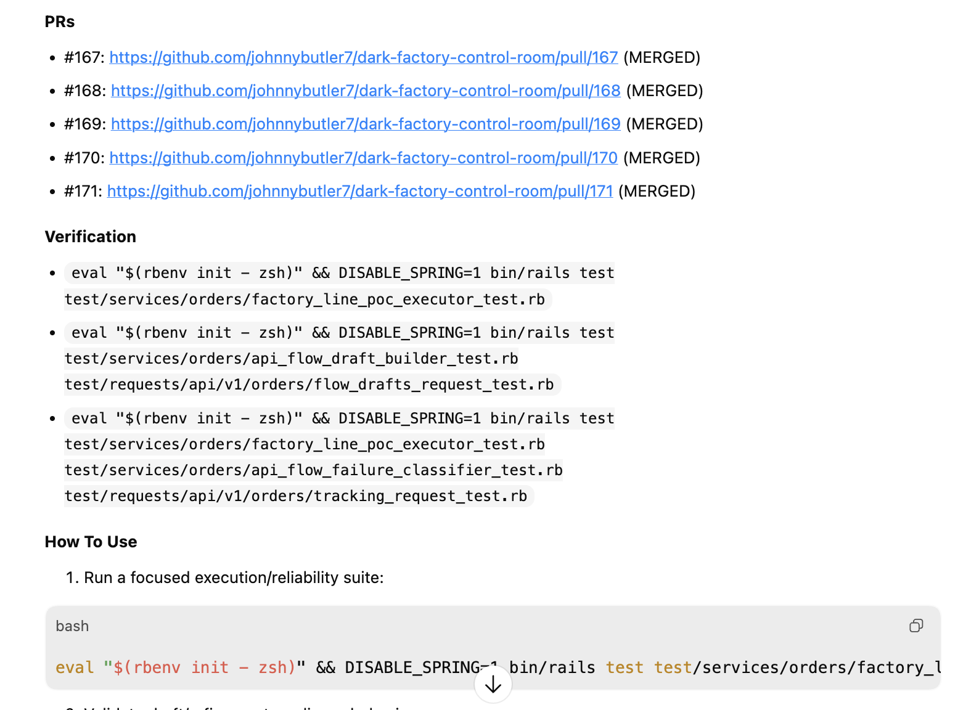Image resolution: width=979 pixels, height=710 pixels.
Task: Click the MERGED status beside PR #171
Action: click(x=657, y=191)
